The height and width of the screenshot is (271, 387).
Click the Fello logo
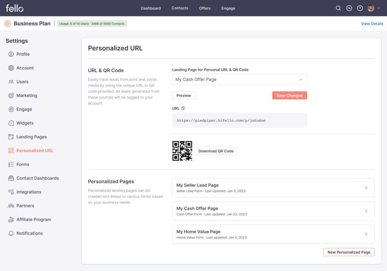pos(14,8)
